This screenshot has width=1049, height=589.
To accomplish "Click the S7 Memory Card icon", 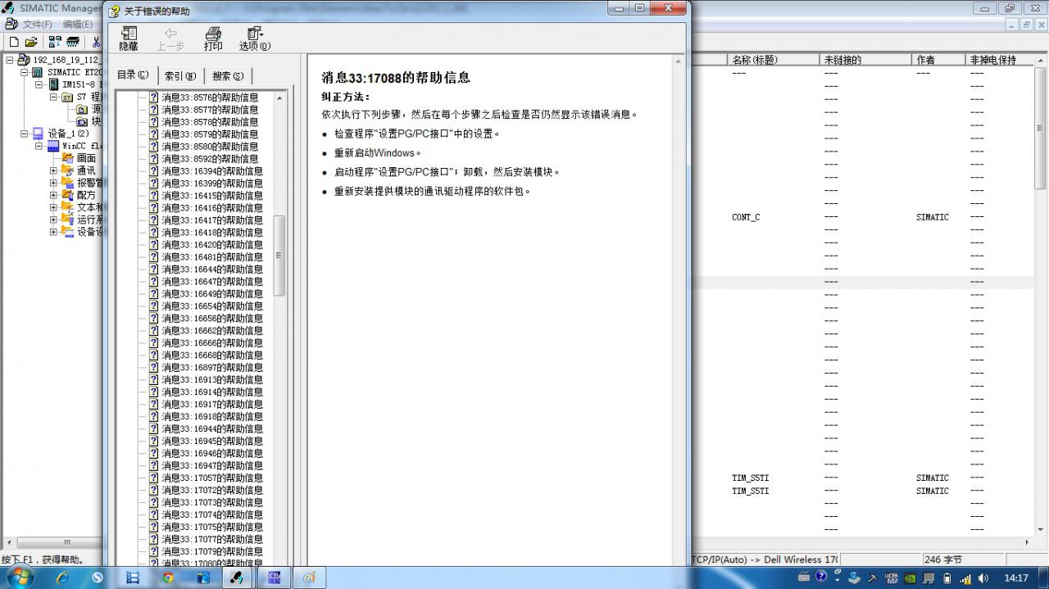I will (x=73, y=42).
